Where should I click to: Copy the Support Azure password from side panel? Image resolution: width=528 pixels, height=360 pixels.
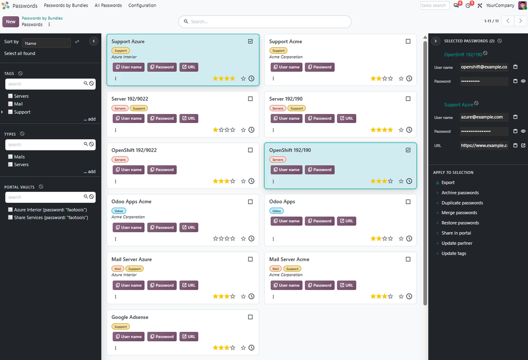click(x=515, y=131)
